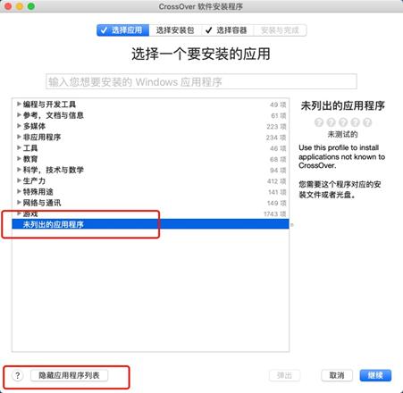The height and width of the screenshot is (393, 403).
Task: Click the 412 项 count for 生产力
Action: point(277,181)
